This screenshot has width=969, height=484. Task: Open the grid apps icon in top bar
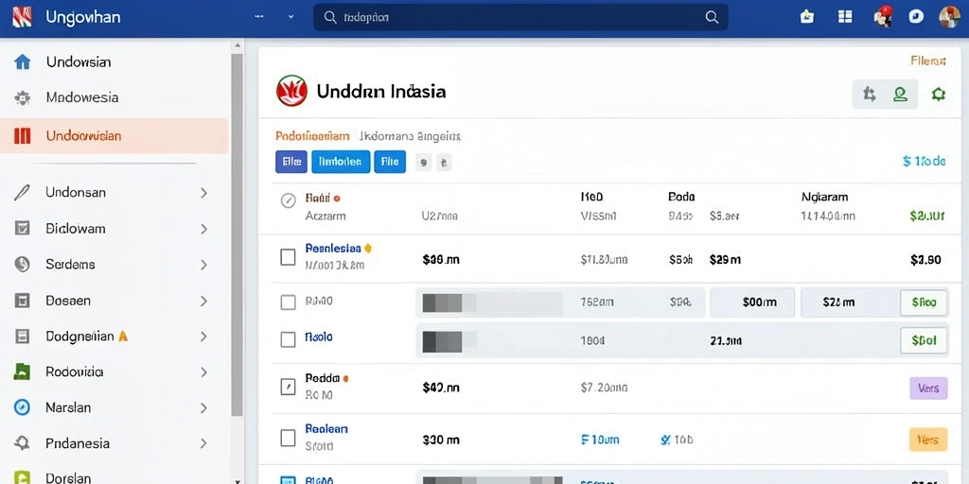click(x=845, y=17)
